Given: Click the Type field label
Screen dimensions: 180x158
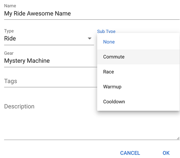Looking at the screenshot, I should point(9,31).
